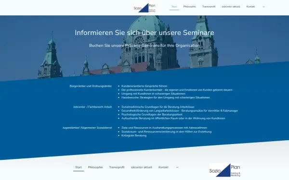Viewport: 289px width, 180px height.
Task: Click 'Der professionelle Kundenkontakt' list item
Action: (177, 90)
